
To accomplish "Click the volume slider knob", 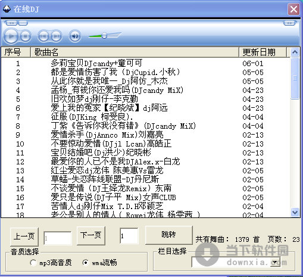I will (x=104, y=36).
